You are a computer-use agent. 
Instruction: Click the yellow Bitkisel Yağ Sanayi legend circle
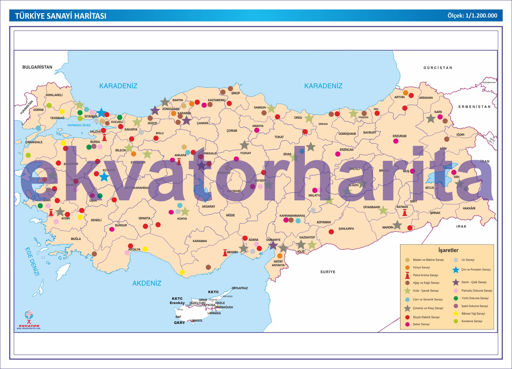(456, 314)
